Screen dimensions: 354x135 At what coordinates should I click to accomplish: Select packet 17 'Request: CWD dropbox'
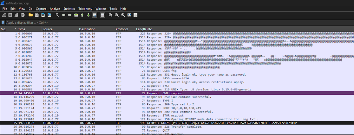177,93
